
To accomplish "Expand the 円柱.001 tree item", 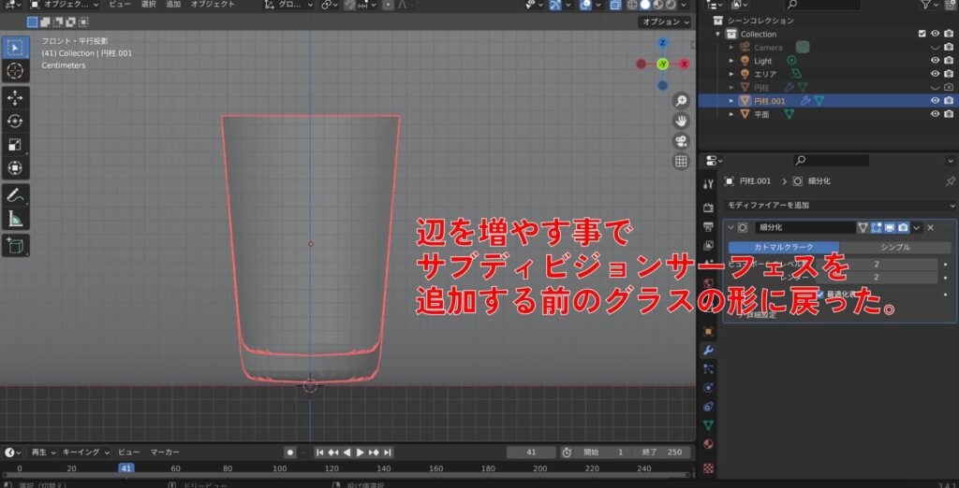I will (732, 101).
